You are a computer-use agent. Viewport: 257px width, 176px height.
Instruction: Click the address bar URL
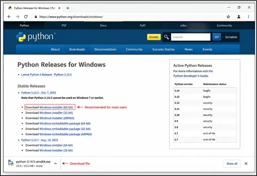pyautogui.click(x=71, y=17)
